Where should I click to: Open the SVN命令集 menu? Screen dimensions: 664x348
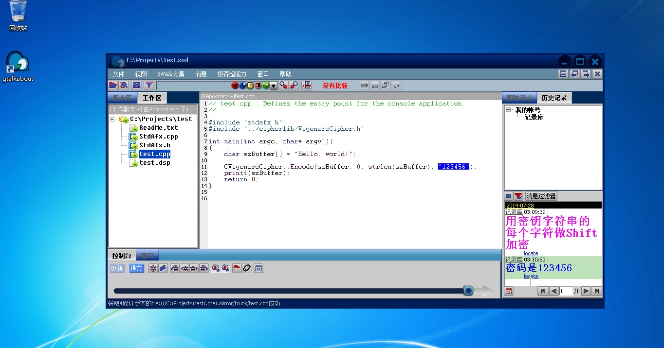click(x=171, y=74)
